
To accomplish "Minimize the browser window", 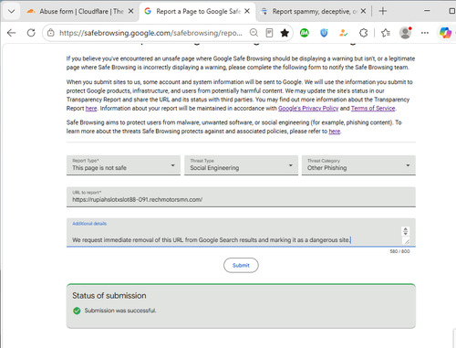I will coord(427,11).
